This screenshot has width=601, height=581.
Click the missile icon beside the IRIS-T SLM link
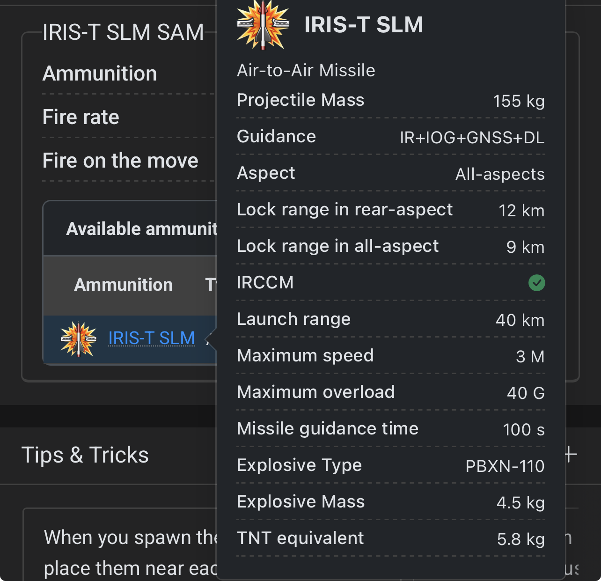click(79, 338)
